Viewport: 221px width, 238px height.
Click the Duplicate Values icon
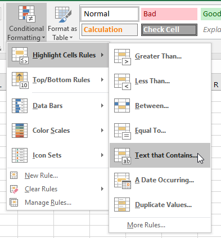click(x=122, y=204)
